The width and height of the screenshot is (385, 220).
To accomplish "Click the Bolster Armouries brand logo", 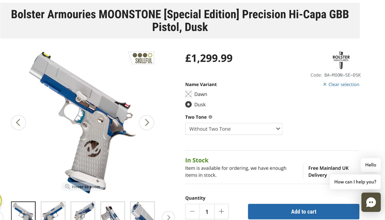I will click(341, 60).
